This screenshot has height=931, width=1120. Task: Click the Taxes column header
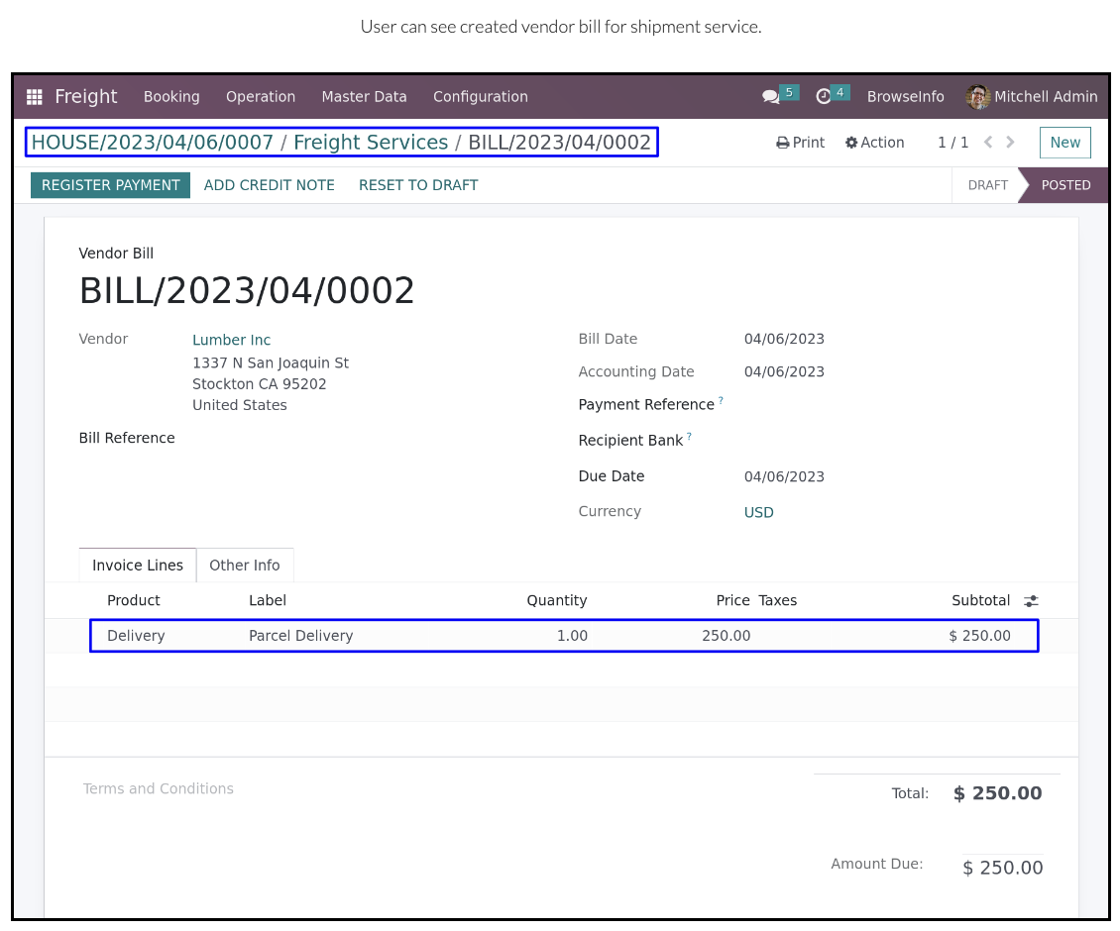tap(777, 600)
